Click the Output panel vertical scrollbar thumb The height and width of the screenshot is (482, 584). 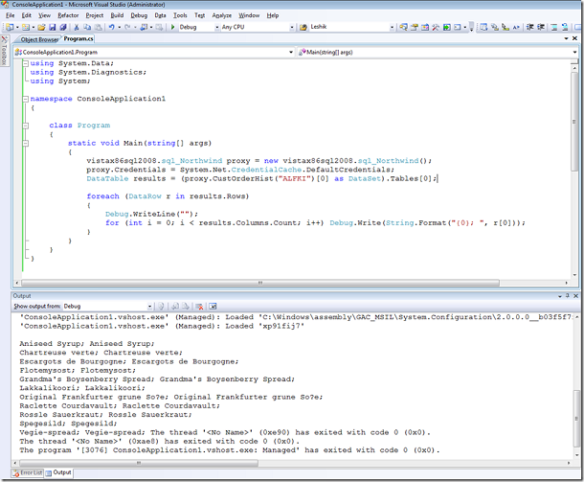(576, 418)
